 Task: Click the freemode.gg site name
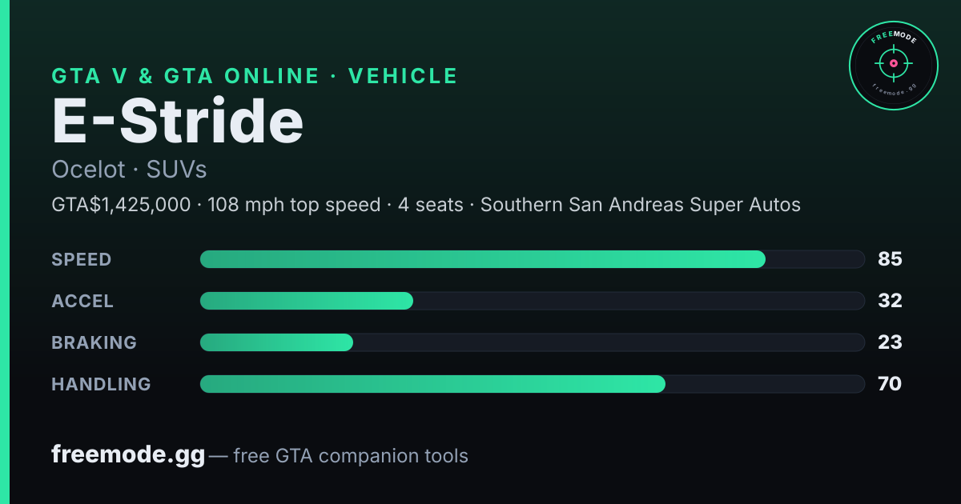point(129,455)
